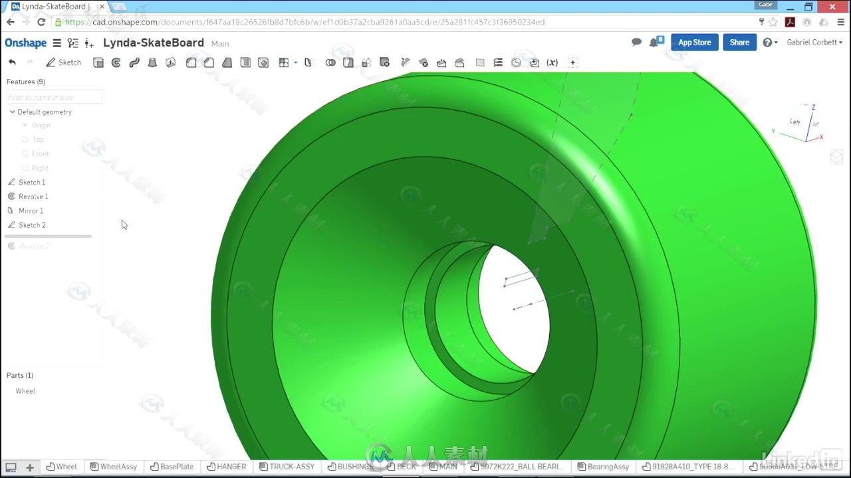Select the suppressed Revolve 2 feature
This screenshot has height=478, width=851.
pos(34,246)
